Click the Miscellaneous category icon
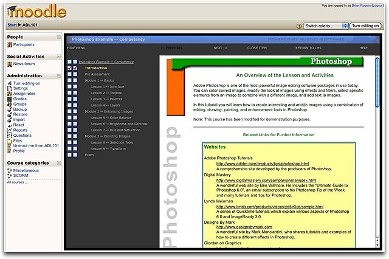389x259 pixels. [x=10, y=171]
